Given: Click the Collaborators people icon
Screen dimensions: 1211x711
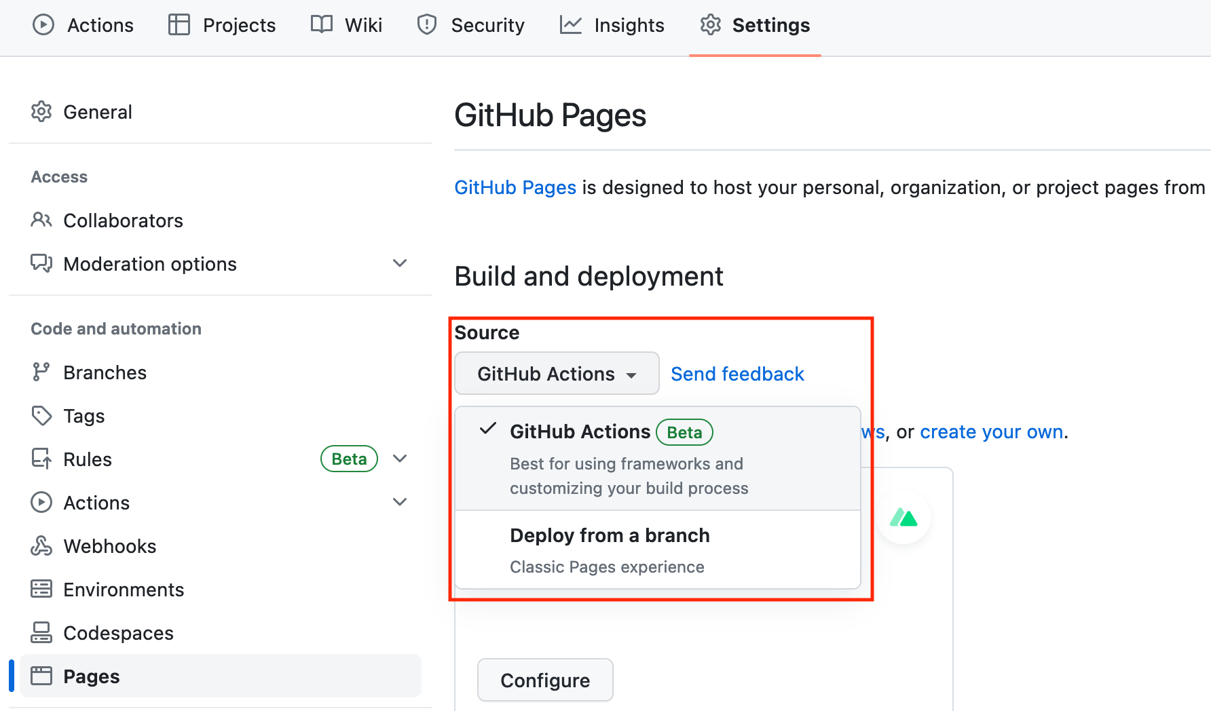Looking at the screenshot, I should click(x=41, y=220).
